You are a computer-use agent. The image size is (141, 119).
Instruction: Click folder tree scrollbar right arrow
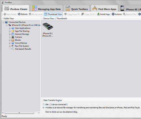coord(39,113)
